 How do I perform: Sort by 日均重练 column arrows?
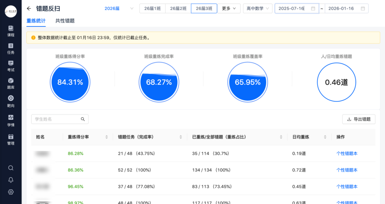click(x=325, y=137)
